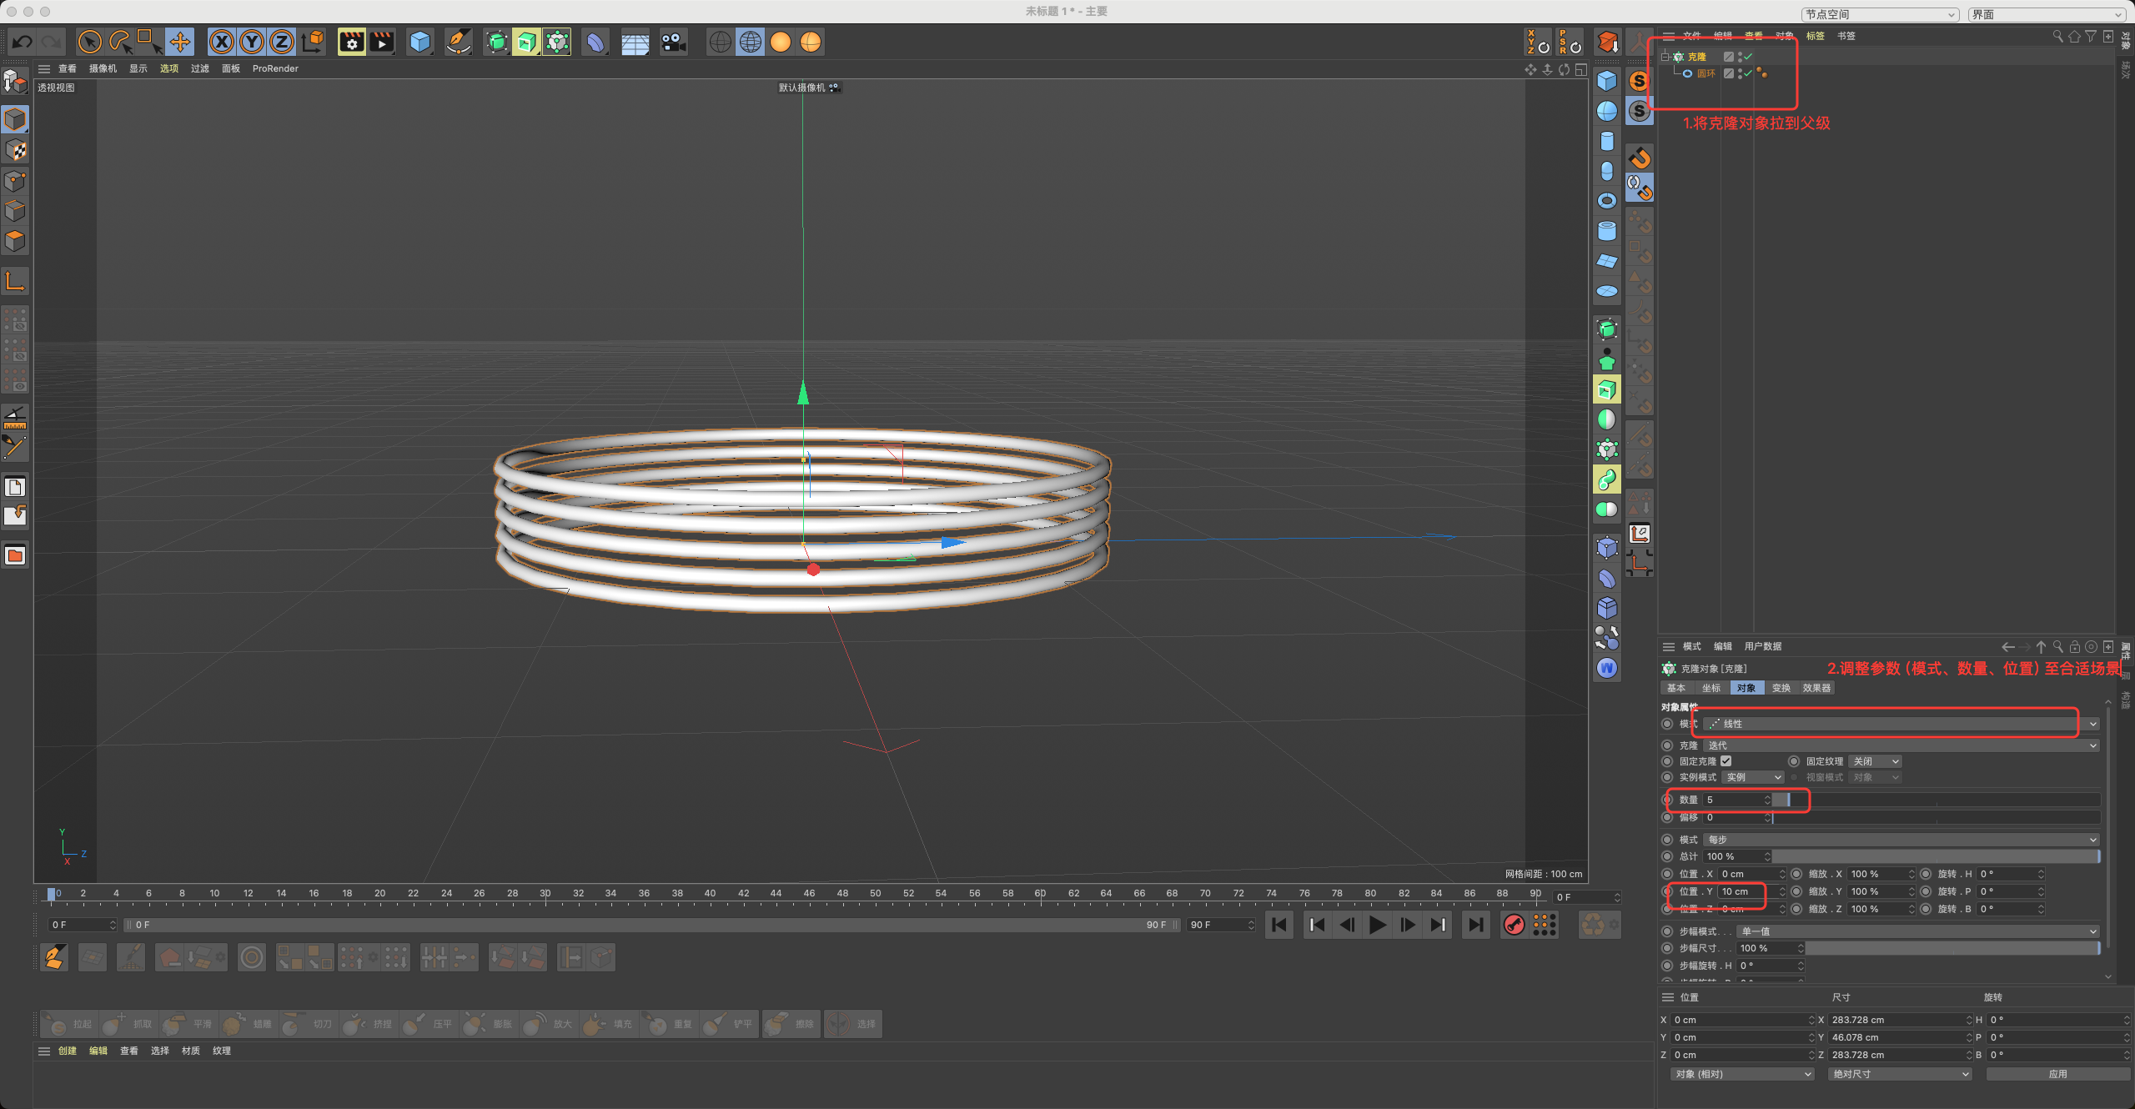This screenshot has height=1109, width=2135.
Task: Open Edit Render Settings clapperboard icon
Action: click(351, 42)
